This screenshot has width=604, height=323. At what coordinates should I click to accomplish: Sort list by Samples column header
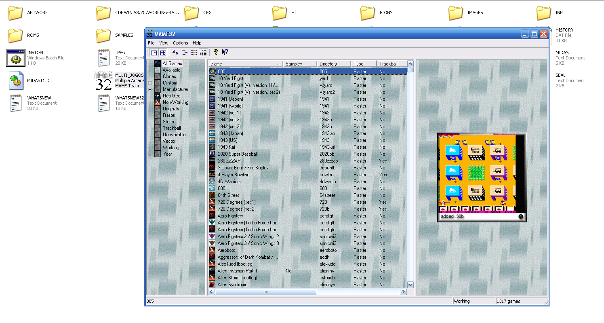[300, 64]
